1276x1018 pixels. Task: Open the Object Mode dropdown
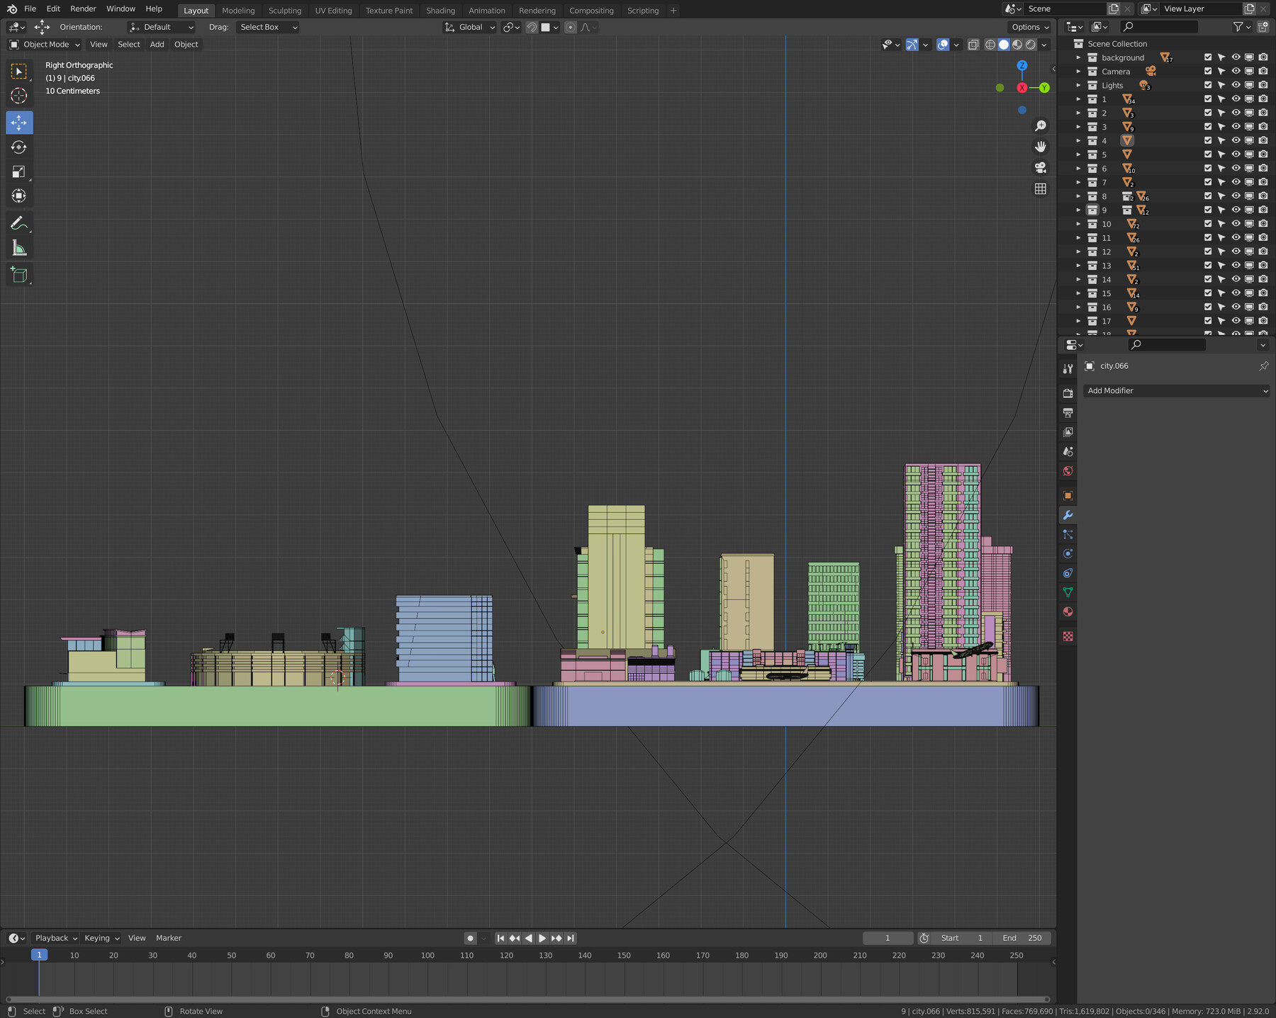[x=45, y=44]
